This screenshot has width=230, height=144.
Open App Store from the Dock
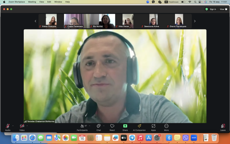click(x=148, y=138)
